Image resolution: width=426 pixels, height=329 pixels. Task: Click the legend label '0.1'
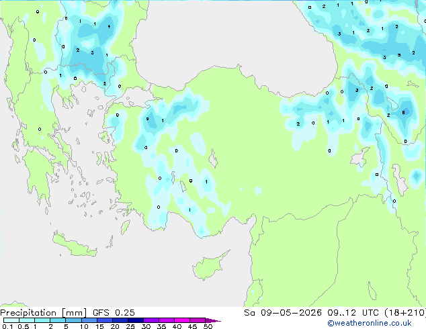pos(7,326)
